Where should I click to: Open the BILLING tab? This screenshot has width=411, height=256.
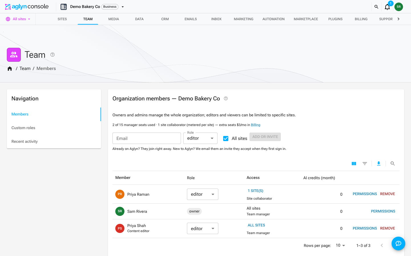click(361, 19)
